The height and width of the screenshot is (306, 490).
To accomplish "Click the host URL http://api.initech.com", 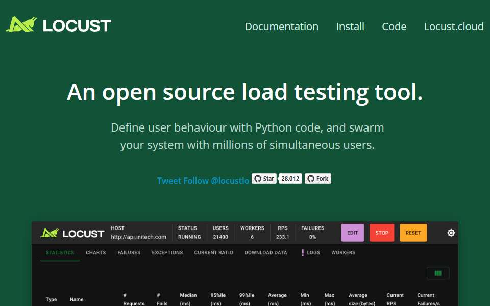I will [138, 237].
